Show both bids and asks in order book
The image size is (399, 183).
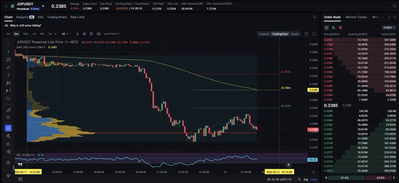tap(327, 28)
